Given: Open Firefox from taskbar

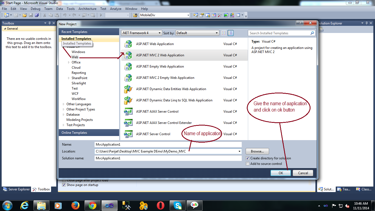Looking at the screenshot, I should (x=75, y=205).
